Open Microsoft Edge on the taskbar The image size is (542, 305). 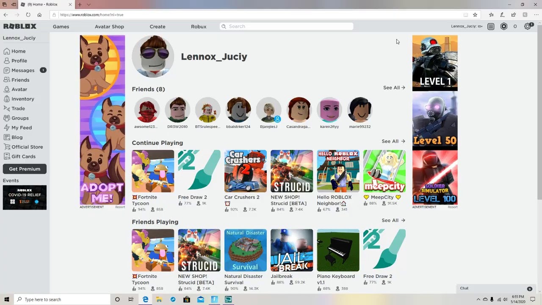(x=145, y=299)
